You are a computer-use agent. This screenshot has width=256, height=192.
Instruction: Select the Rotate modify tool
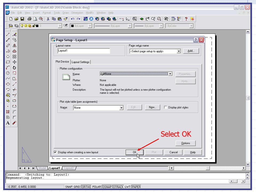coord(14,67)
